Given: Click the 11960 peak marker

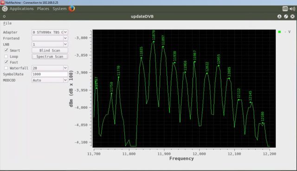Looking at the screenshot, I should pos(185,72).
